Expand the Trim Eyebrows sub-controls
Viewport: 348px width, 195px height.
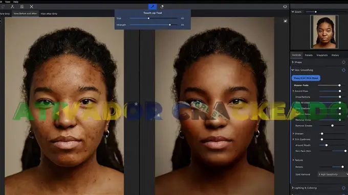click(x=293, y=139)
